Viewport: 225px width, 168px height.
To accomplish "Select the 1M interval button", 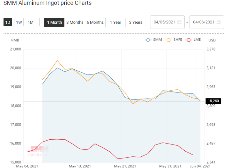I will tap(30, 22).
